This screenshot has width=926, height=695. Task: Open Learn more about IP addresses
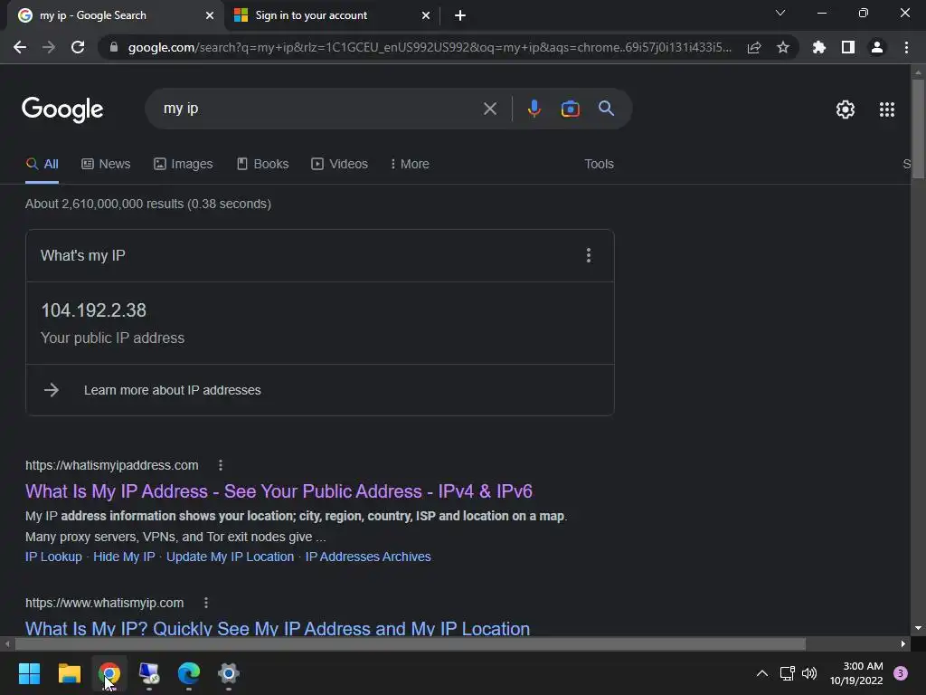172,390
